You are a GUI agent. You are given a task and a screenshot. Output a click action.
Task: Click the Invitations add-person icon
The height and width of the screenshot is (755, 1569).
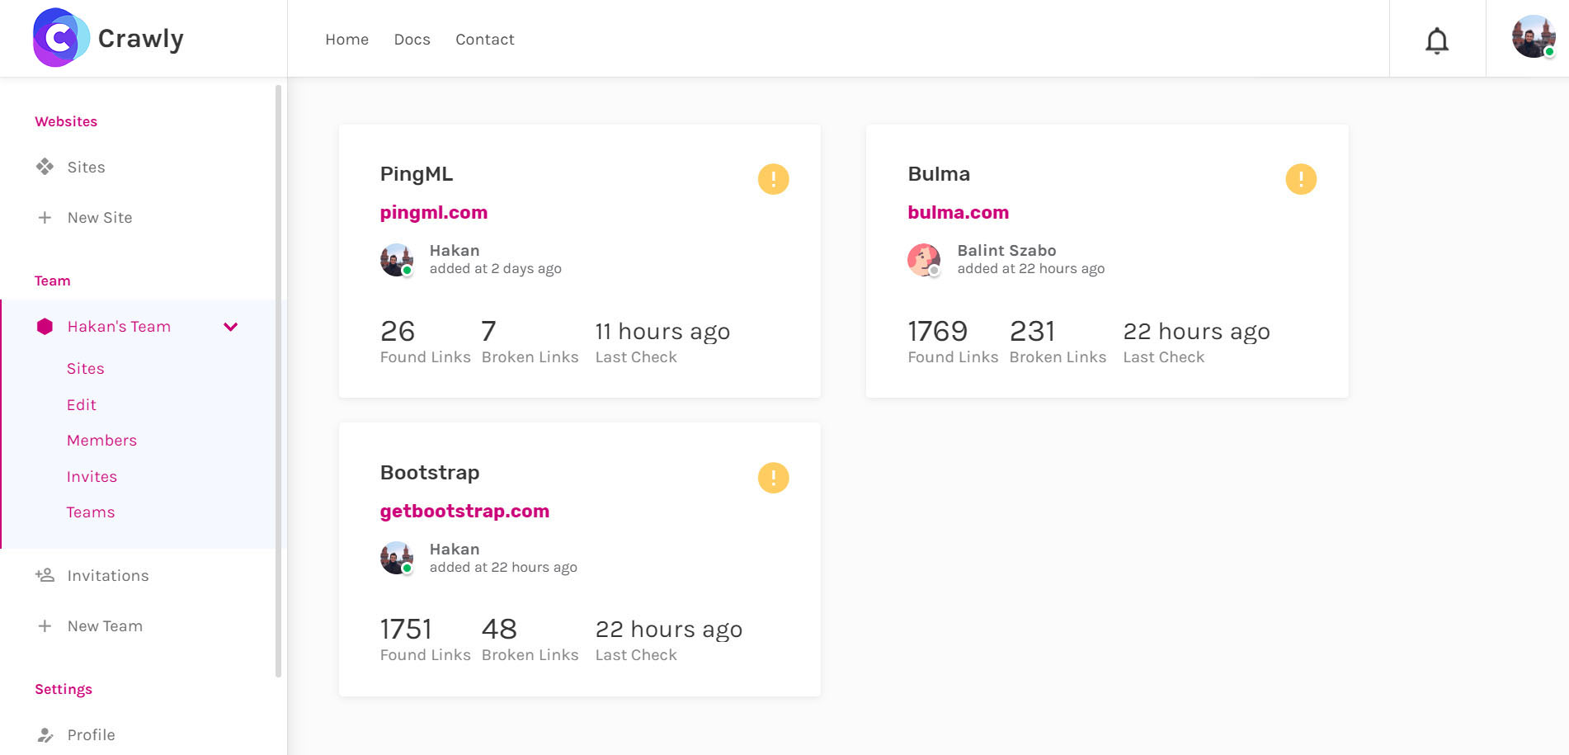pos(45,575)
